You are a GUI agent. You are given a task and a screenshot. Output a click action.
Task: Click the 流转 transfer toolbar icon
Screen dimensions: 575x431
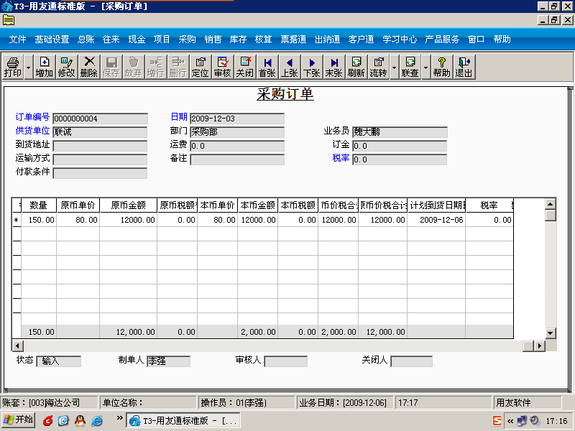tap(379, 67)
